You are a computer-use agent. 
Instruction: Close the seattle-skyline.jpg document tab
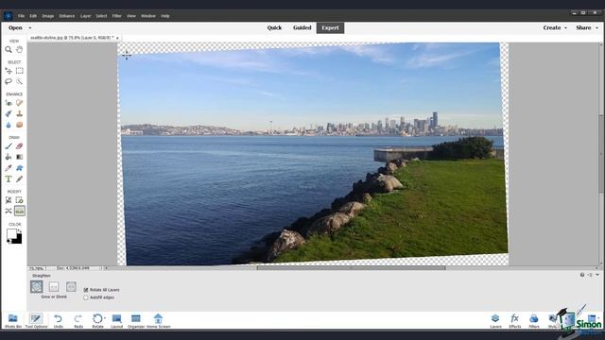117,38
